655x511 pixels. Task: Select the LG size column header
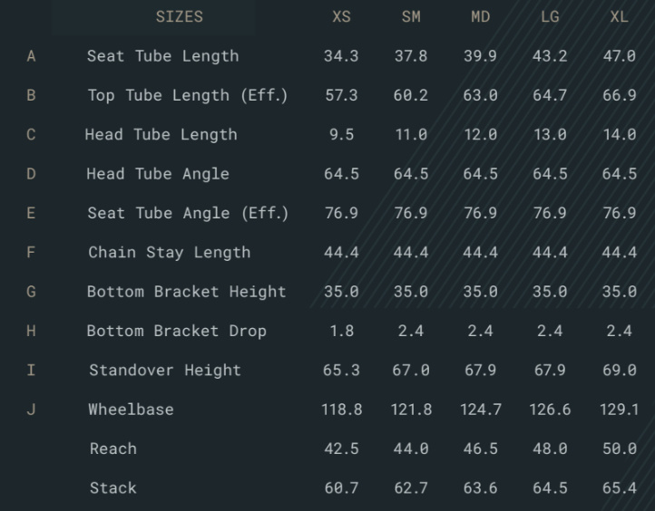pyautogui.click(x=550, y=16)
